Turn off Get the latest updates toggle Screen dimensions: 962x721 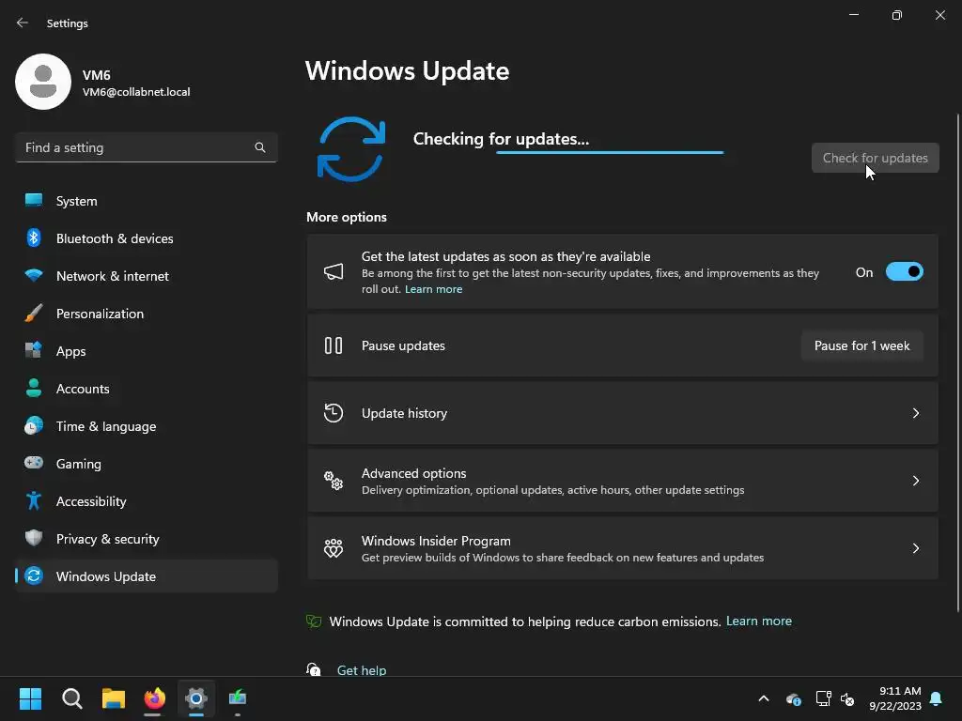[905, 271]
